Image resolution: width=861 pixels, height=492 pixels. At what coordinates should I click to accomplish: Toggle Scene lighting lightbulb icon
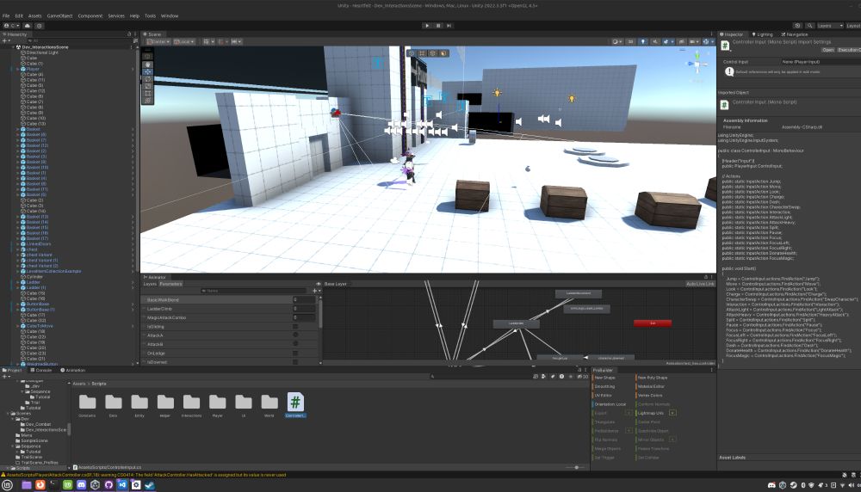643,41
